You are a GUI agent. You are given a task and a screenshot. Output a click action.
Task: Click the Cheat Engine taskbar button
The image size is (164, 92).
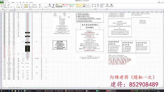39,91
